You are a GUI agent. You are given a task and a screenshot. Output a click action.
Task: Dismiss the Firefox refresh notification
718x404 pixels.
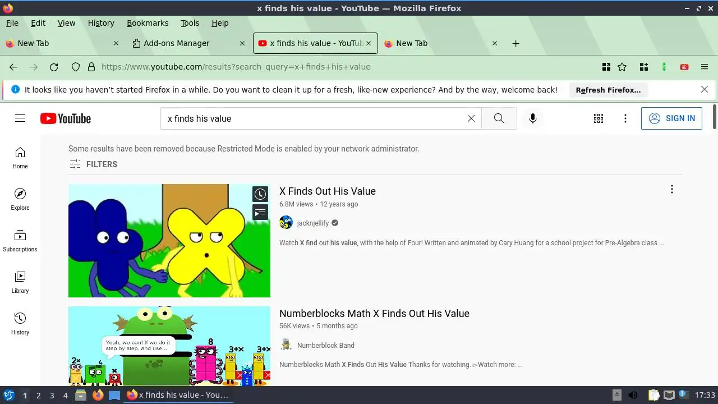pos(705,90)
